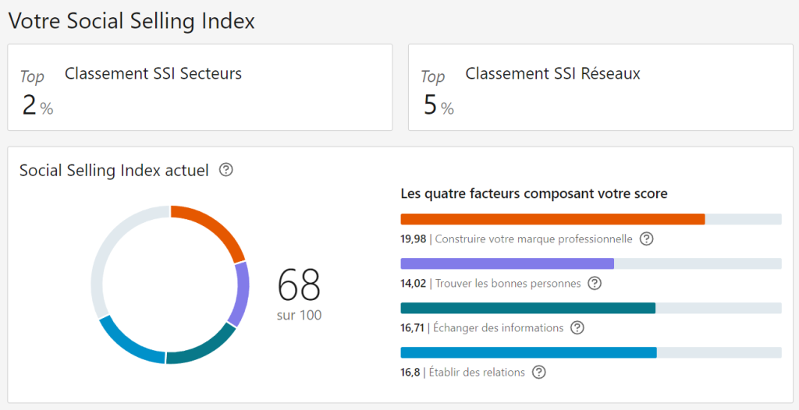Click the grey unfilled donut chart segment
The image size is (799, 410).
click(109, 243)
